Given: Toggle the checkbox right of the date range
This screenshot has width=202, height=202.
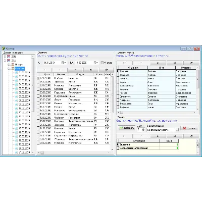Looking at the screenshot, I should [x=102, y=63].
